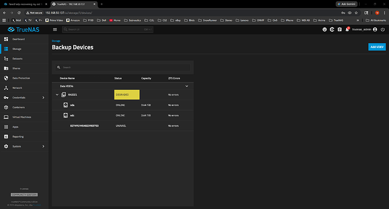Click the Add VDEV button
Viewport: 389px width, 209px height.
click(377, 47)
